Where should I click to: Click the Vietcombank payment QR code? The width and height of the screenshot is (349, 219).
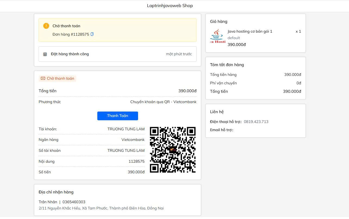173,150
